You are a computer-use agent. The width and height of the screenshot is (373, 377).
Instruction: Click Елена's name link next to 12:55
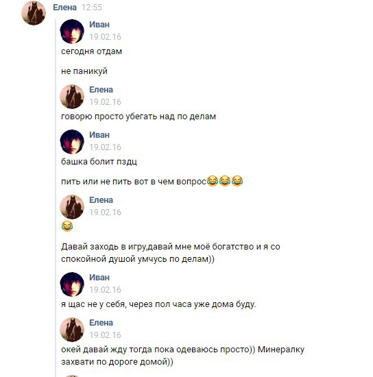64,8
